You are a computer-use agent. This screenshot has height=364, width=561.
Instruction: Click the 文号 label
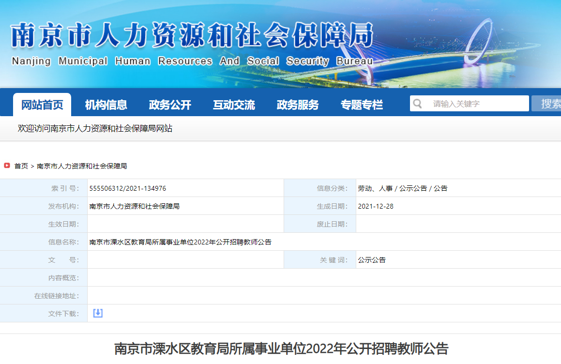click(x=64, y=260)
